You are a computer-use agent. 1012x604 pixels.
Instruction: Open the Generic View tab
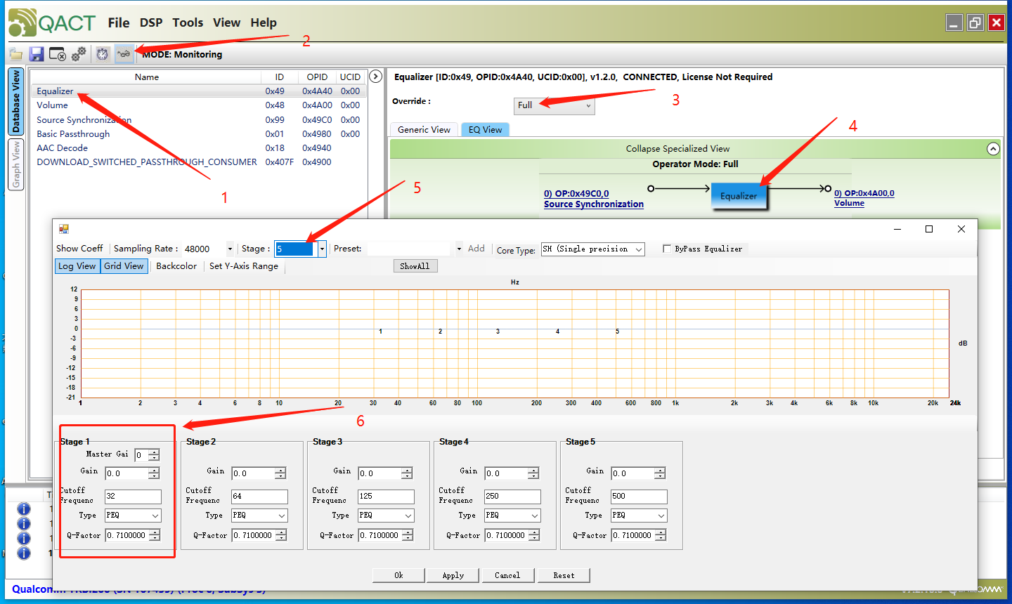coord(424,130)
